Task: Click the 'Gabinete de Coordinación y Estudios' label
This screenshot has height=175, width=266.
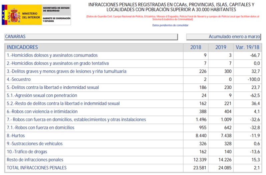Action: pos(56,20)
